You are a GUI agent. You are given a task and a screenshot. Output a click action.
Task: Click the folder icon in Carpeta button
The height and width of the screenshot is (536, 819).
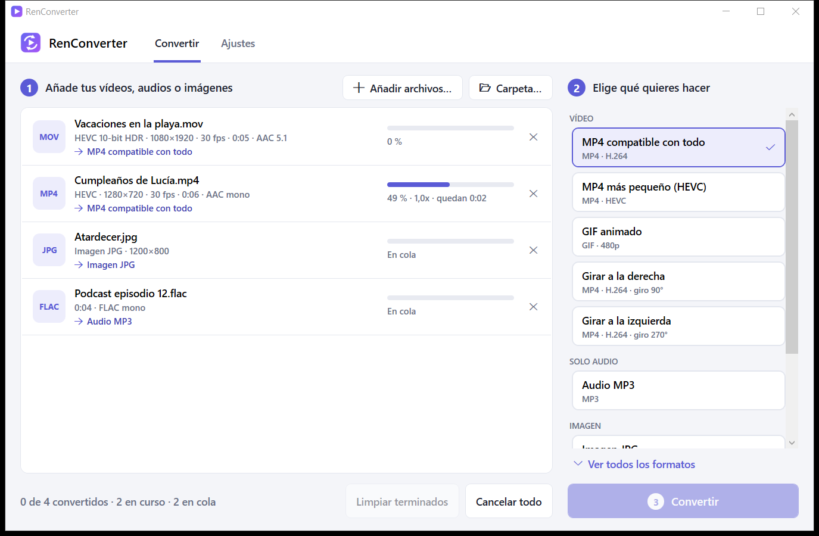485,88
